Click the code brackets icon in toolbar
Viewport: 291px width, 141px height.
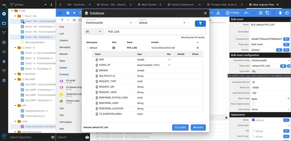coord(212,13)
